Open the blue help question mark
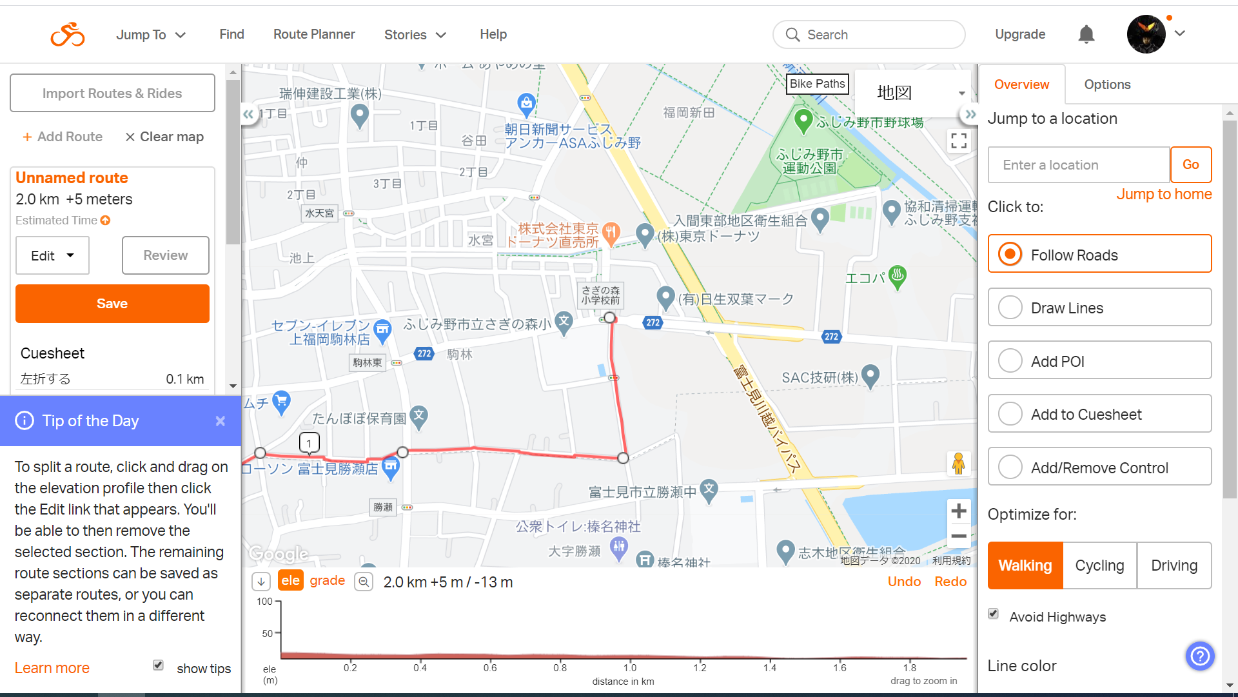Viewport: 1238px width, 697px height. pos(1199,656)
